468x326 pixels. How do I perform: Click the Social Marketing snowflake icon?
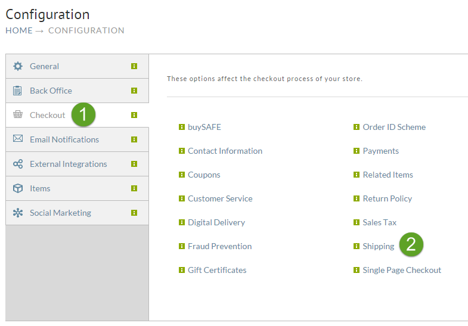click(18, 213)
